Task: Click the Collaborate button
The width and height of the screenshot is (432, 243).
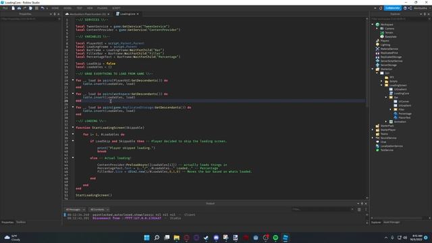Action: pyautogui.click(x=392, y=8)
